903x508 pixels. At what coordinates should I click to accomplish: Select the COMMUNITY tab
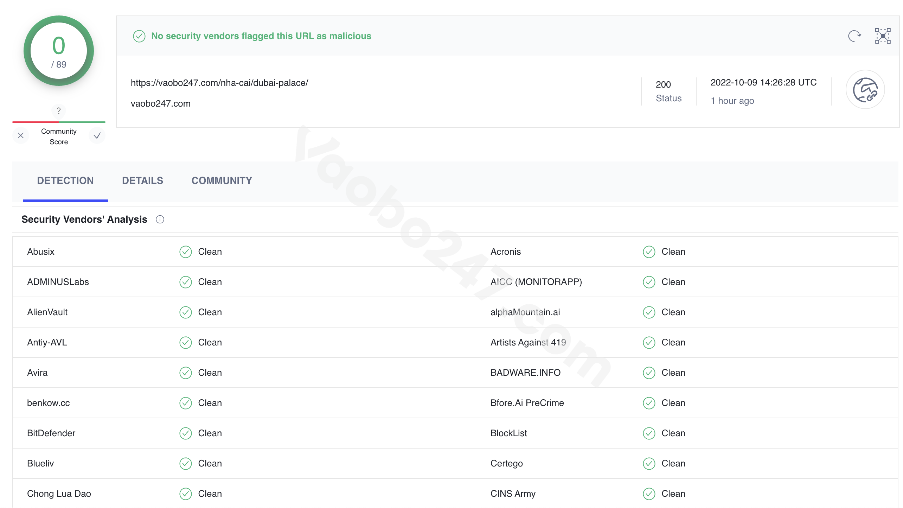pyautogui.click(x=222, y=180)
